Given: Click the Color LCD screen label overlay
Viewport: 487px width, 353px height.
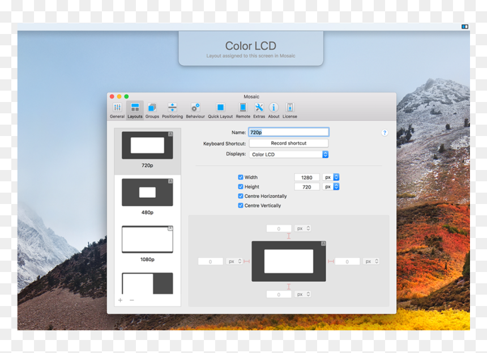Looking at the screenshot, I should [251, 49].
